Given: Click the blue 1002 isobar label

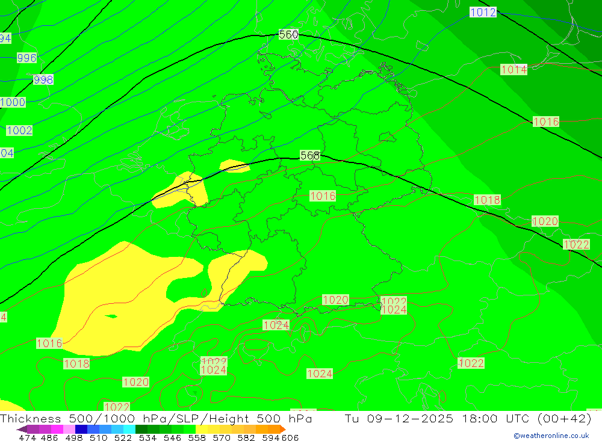Looking at the screenshot, I should [x=19, y=130].
